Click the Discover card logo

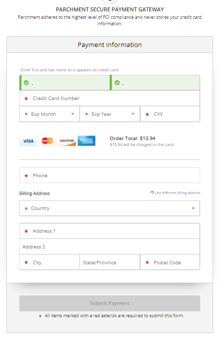click(67, 141)
